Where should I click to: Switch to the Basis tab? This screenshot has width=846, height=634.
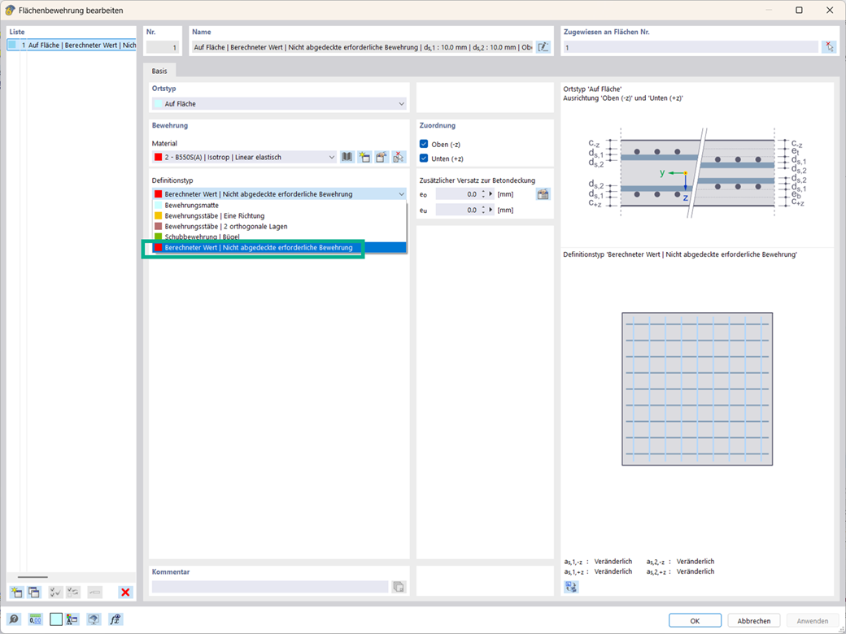point(159,71)
